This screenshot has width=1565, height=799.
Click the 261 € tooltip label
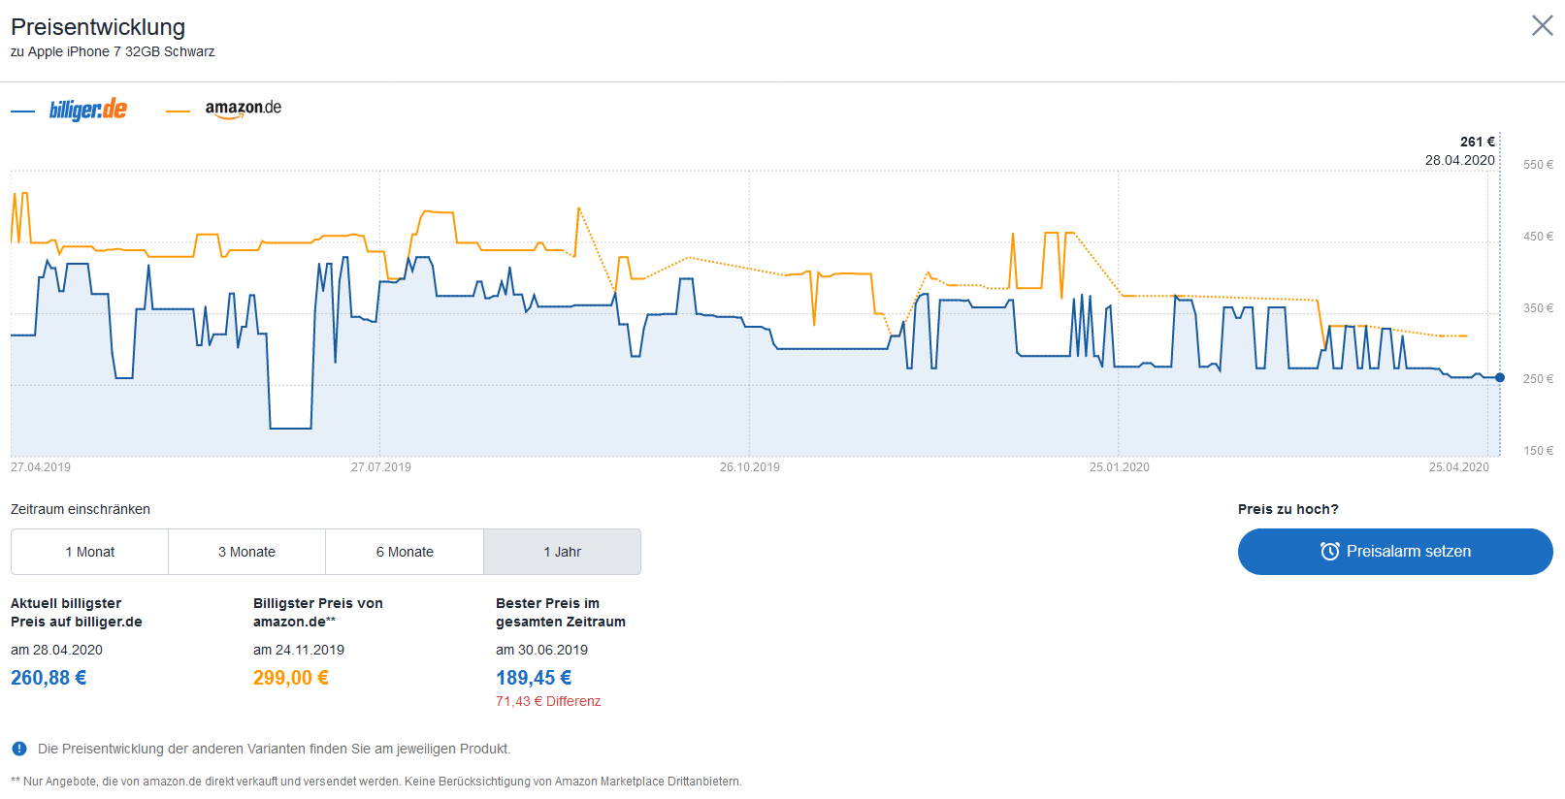(x=1477, y=142)
